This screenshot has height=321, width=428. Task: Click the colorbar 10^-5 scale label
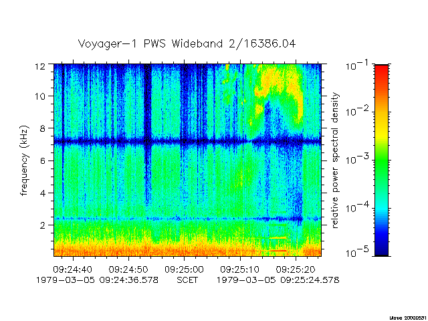(x=357, y=252)
